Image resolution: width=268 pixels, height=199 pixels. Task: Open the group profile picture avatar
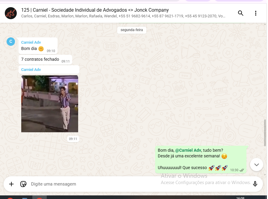pyautogui.click(x=11, y=13)
